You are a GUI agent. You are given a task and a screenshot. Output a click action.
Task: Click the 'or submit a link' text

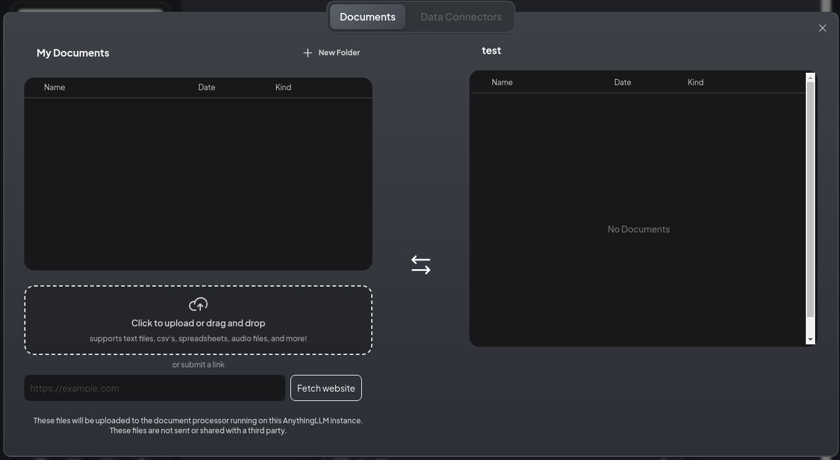[198, 365]
